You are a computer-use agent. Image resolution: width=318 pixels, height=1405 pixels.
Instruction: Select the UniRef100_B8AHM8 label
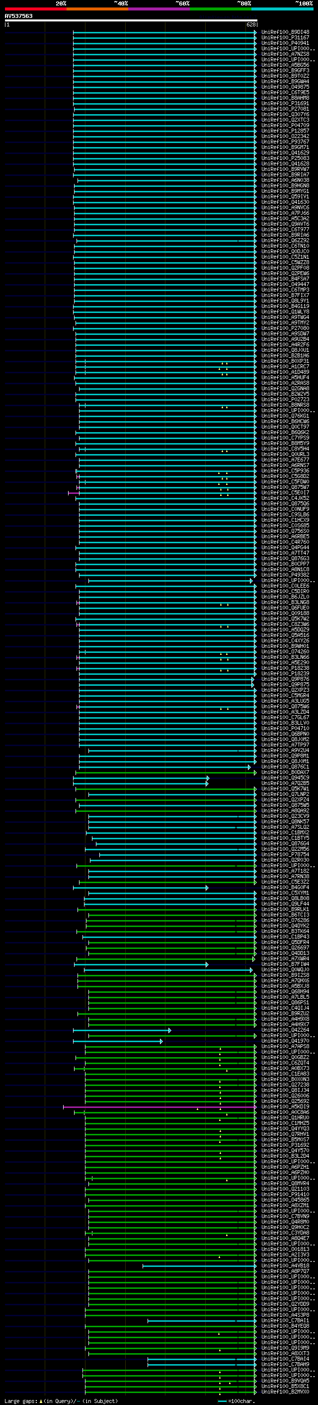click(x=285, y=98)
